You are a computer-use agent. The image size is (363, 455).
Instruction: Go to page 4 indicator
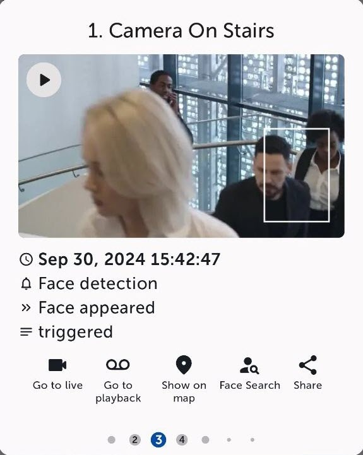(182, 440)
